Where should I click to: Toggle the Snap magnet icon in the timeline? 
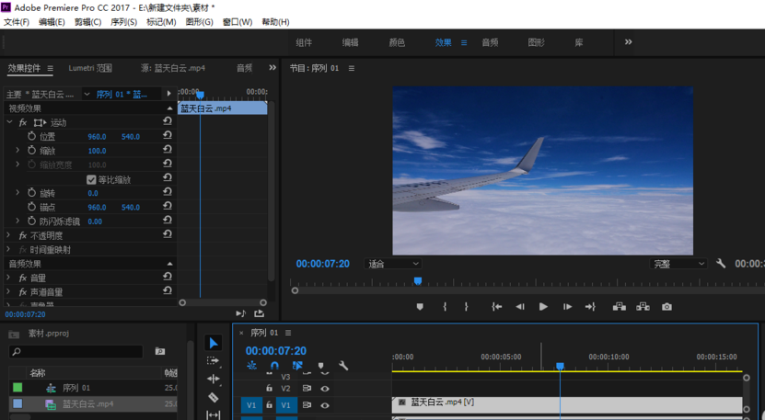(274, 366)
